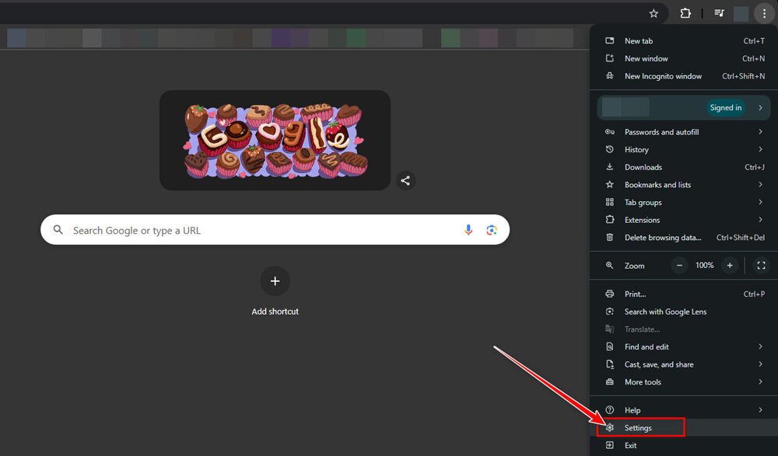The width and height of the screenshot is (778, 456).
Task: Select Print from the menu
Action: pos(684,294)
